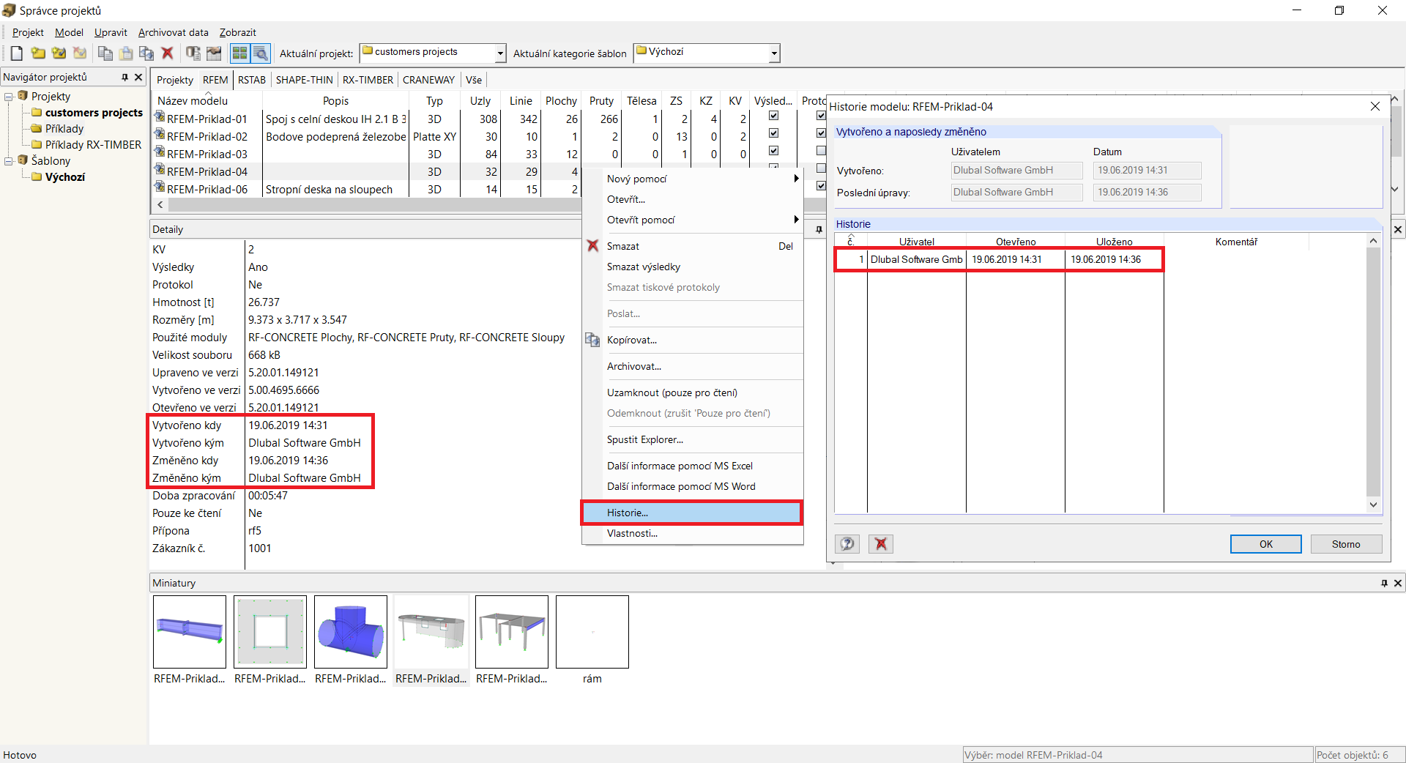This screenshot has width=1406, height=763.
Task: Collapse the Šablony tree node
Action: pyautogui.click(x=9, y=161)
